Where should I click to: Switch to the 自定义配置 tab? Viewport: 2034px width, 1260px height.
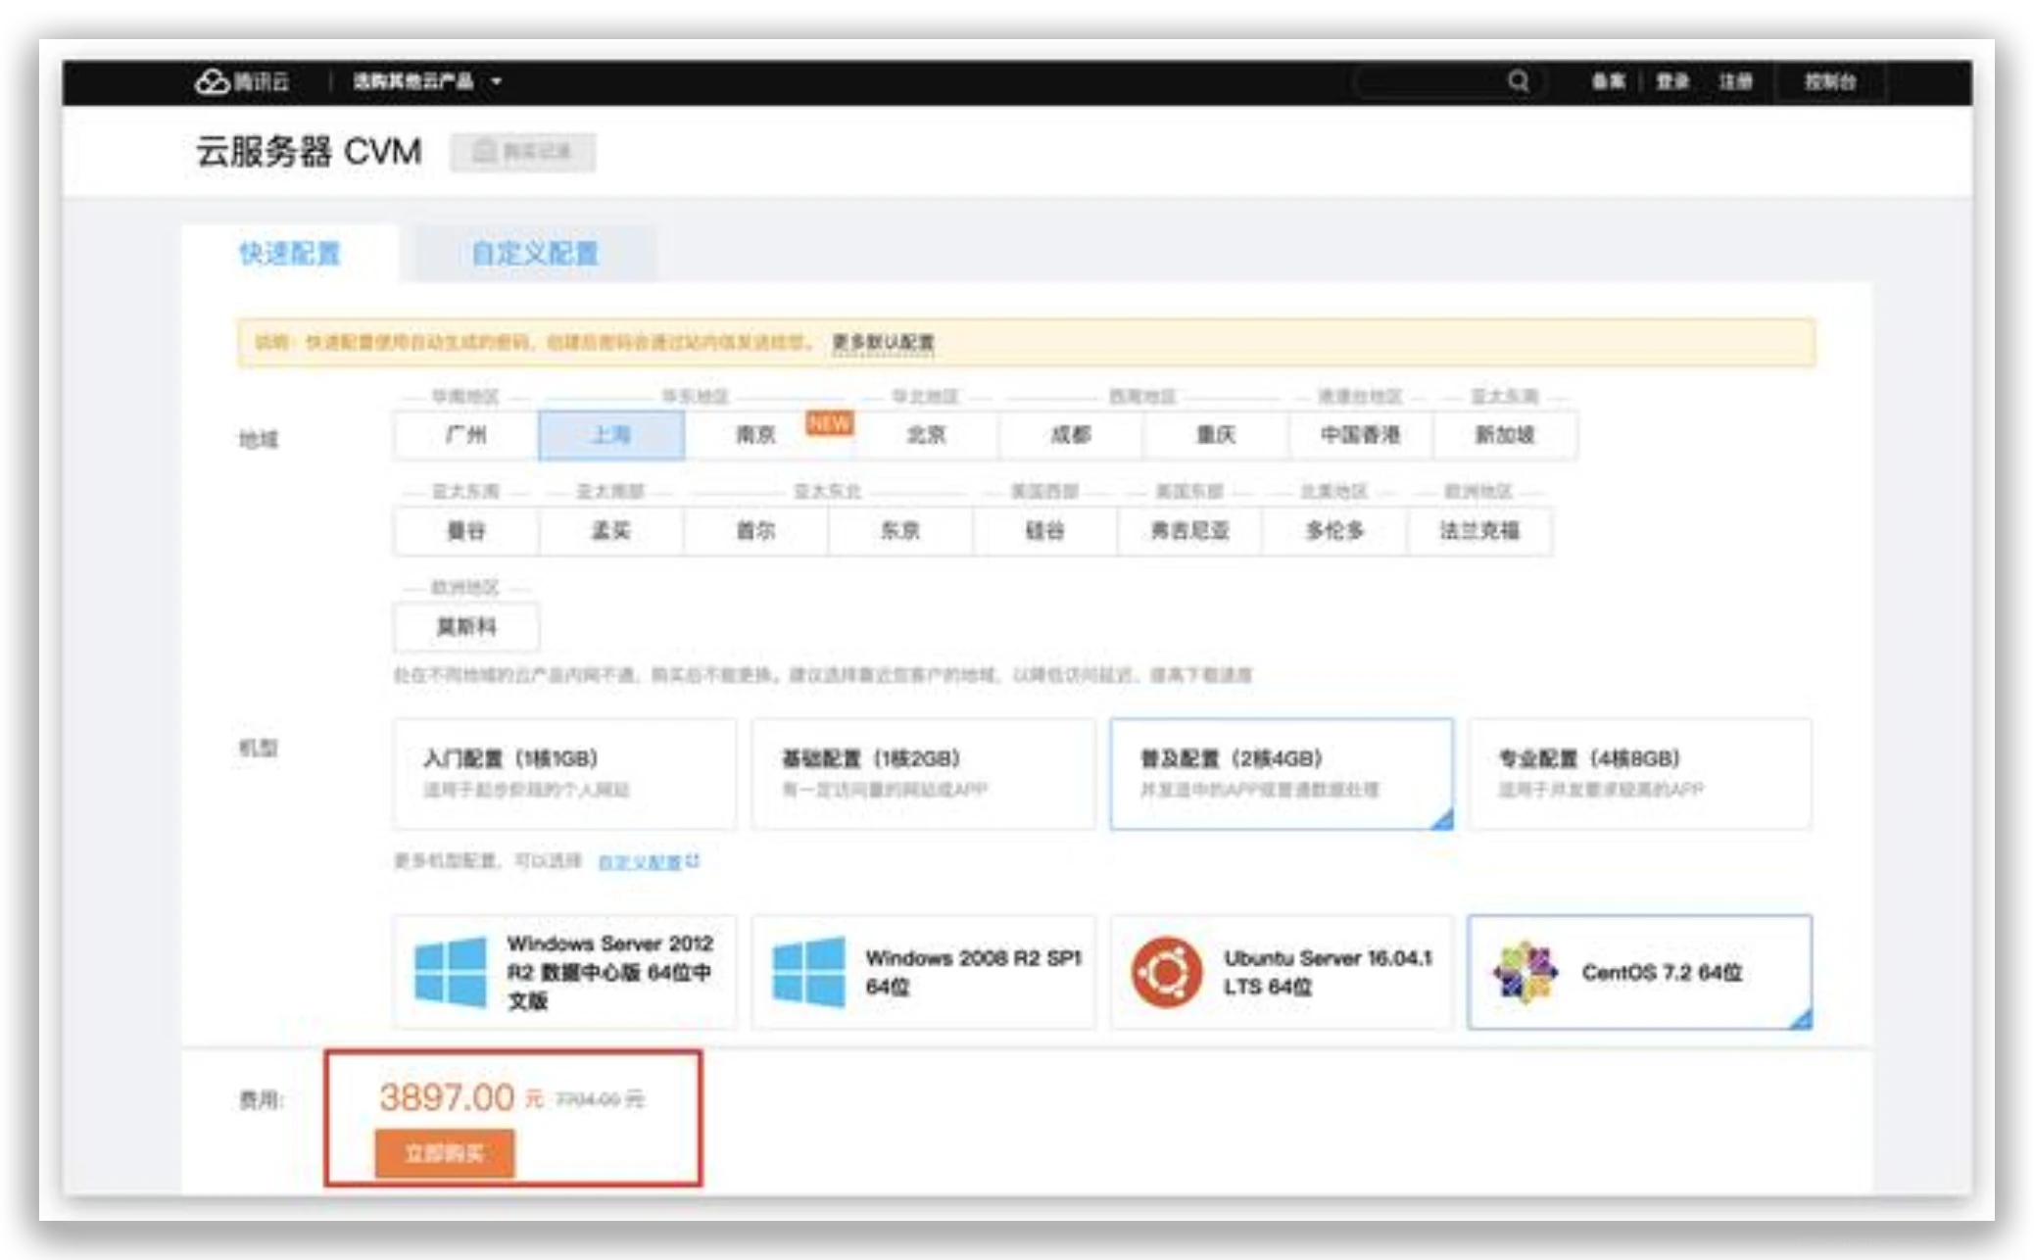click(x=534, y=254)
